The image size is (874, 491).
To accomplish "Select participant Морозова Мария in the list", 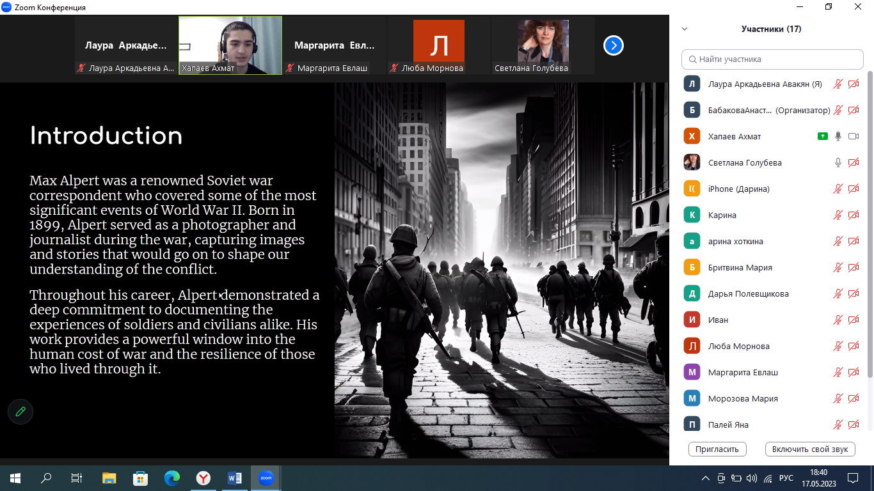I will point(743,398).
